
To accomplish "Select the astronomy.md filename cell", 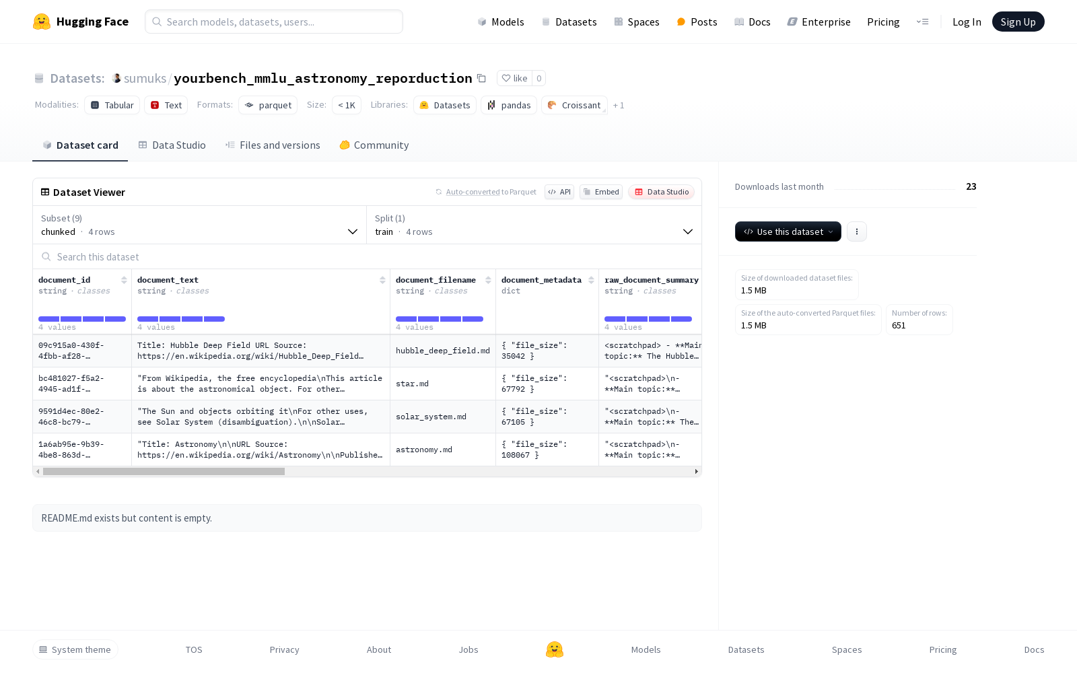I will click(x=443, y=450).
